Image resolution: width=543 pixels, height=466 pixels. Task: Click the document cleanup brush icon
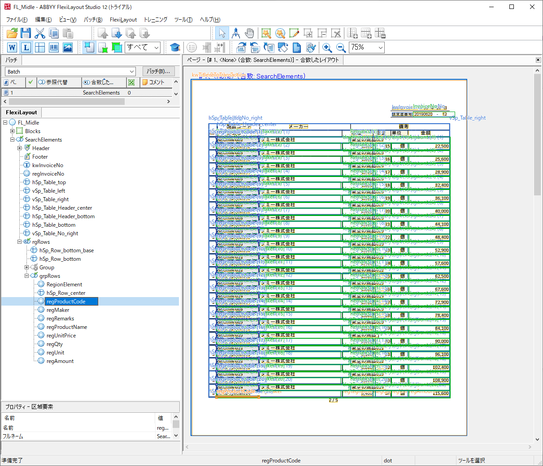(x=311, y=47)
